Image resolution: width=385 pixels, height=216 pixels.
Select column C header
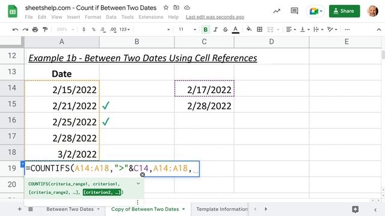(204, 41)
